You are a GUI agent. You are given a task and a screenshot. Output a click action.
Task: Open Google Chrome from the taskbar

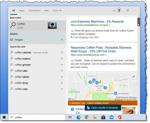click(x=87, y=117)
